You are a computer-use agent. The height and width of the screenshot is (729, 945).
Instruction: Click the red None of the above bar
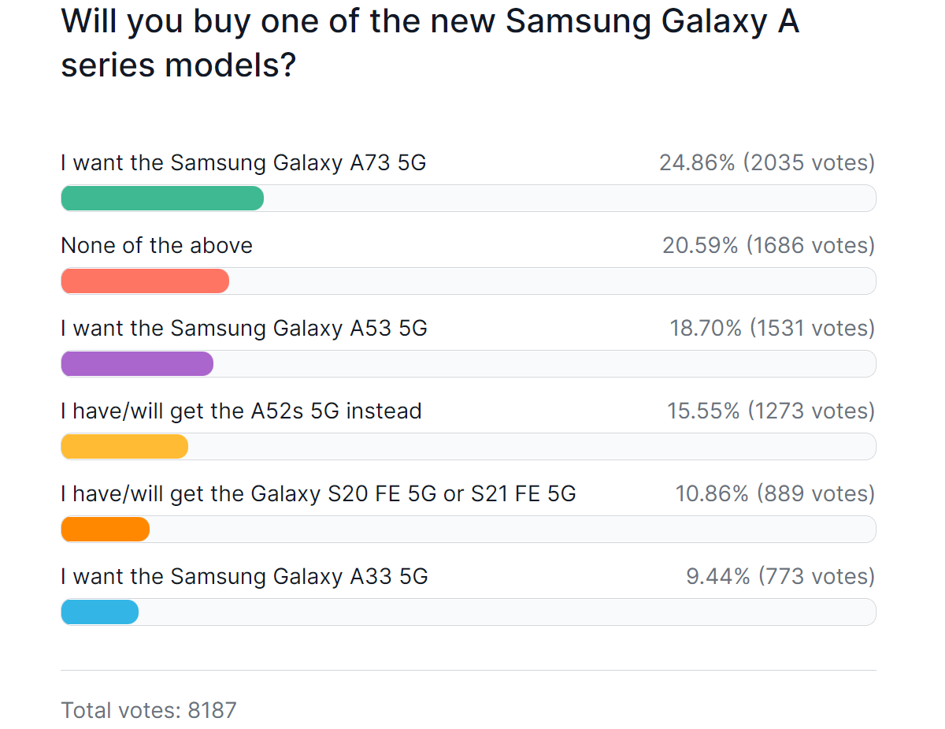(x=145, y=281)
